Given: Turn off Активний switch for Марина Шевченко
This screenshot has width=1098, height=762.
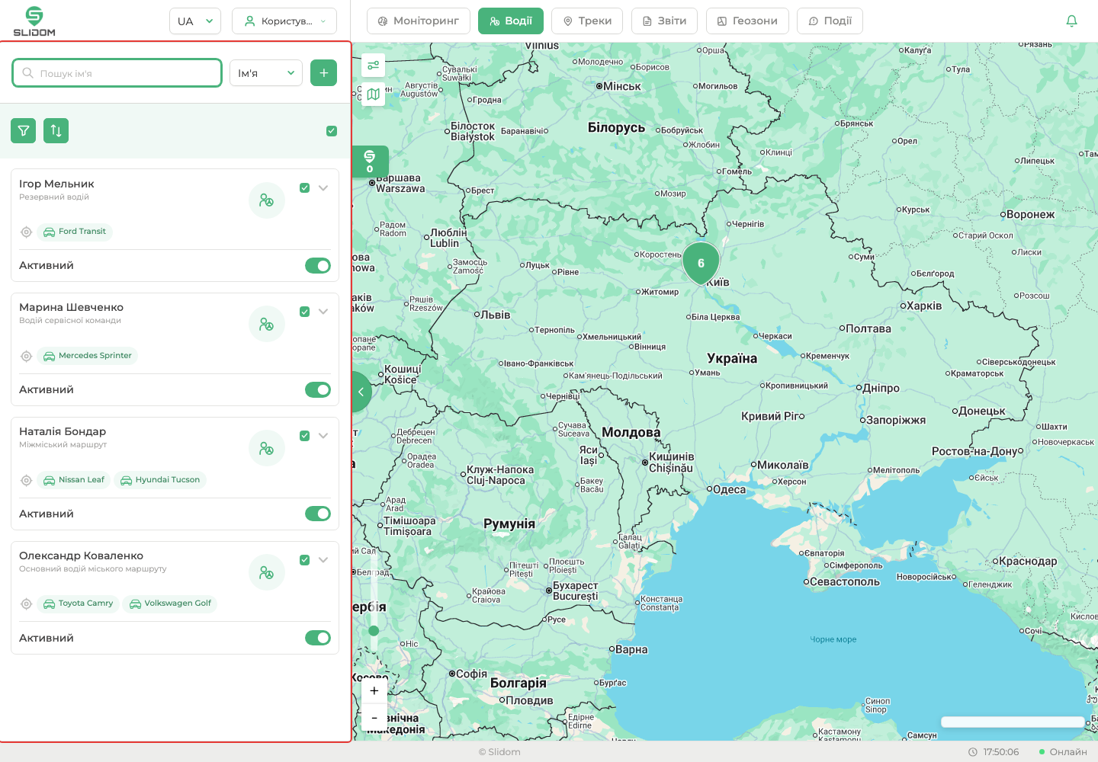Looking at the screenshot, I should coord(318,389).
